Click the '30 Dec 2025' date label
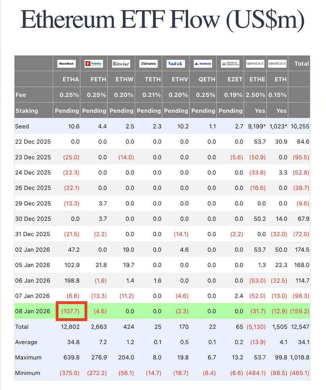 click(x=33, y=219)
